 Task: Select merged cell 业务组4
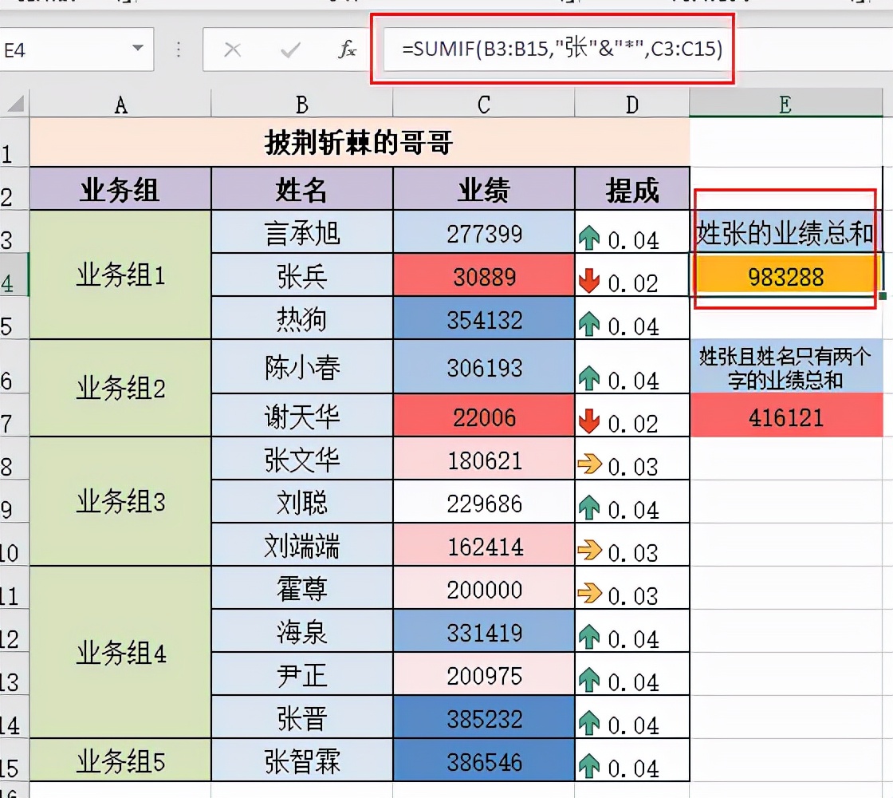(120, 652)
